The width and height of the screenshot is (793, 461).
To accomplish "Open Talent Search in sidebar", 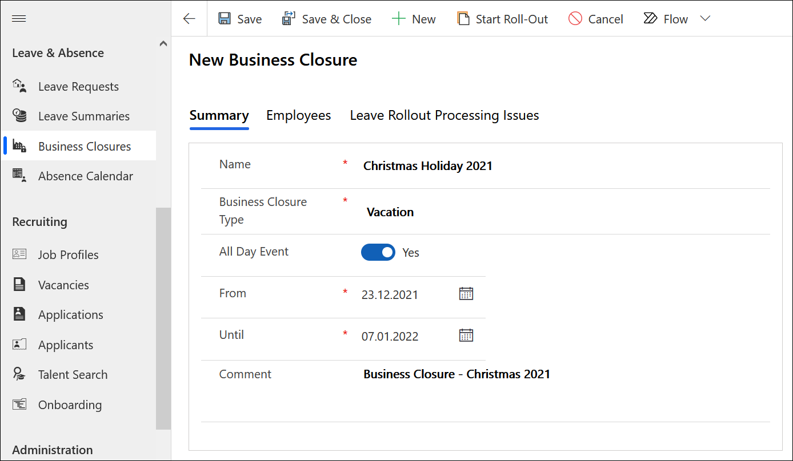I will click(x=73, y=375).
